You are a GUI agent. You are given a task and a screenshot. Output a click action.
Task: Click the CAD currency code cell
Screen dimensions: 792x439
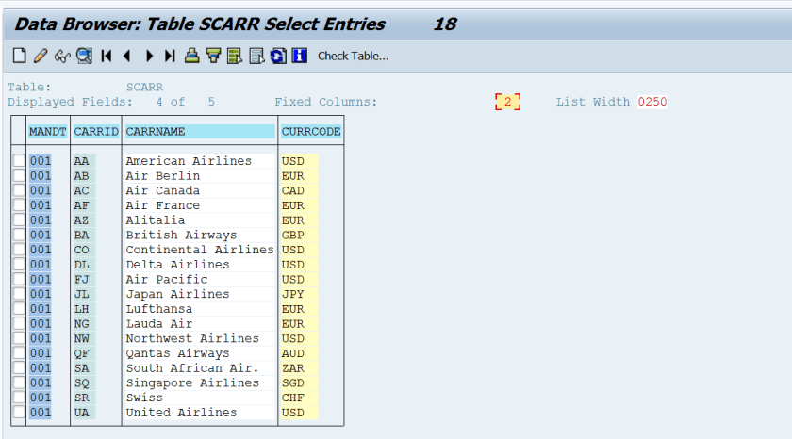point(299,190)
